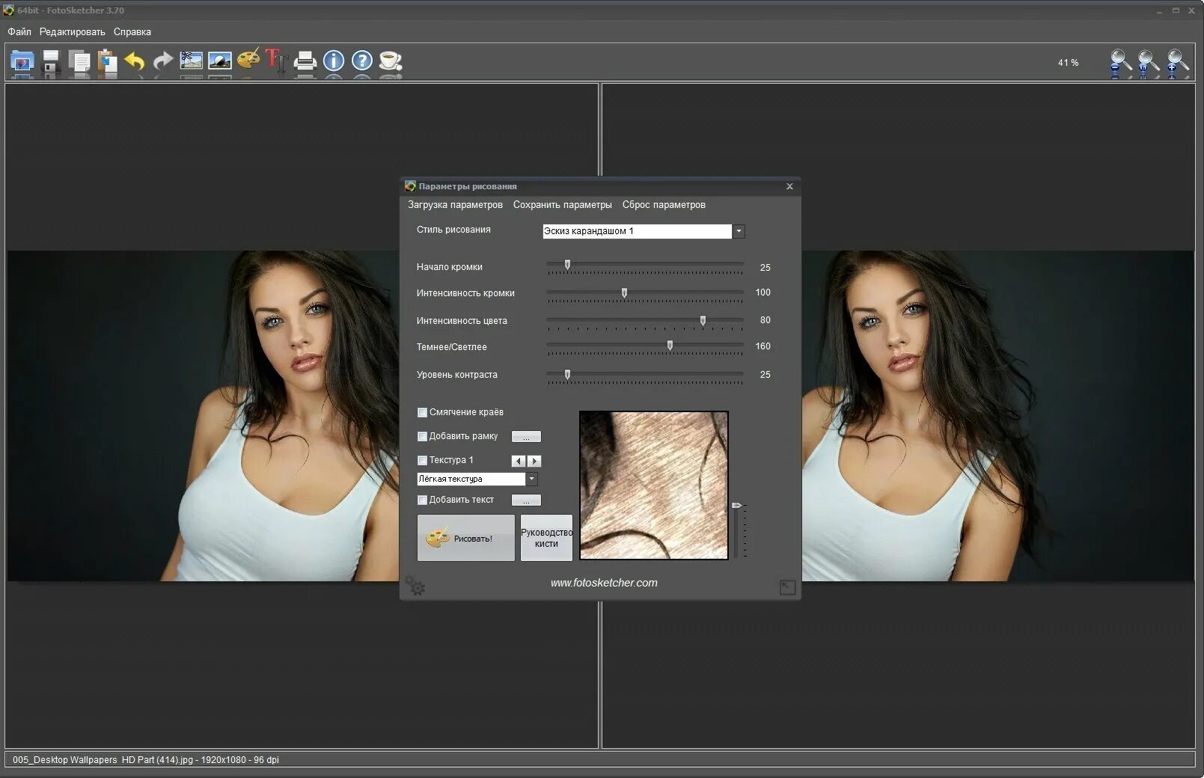Click the coffee cup donate icon
Image resolution: width=1204 pixels, height=778 pixels.
390,61
